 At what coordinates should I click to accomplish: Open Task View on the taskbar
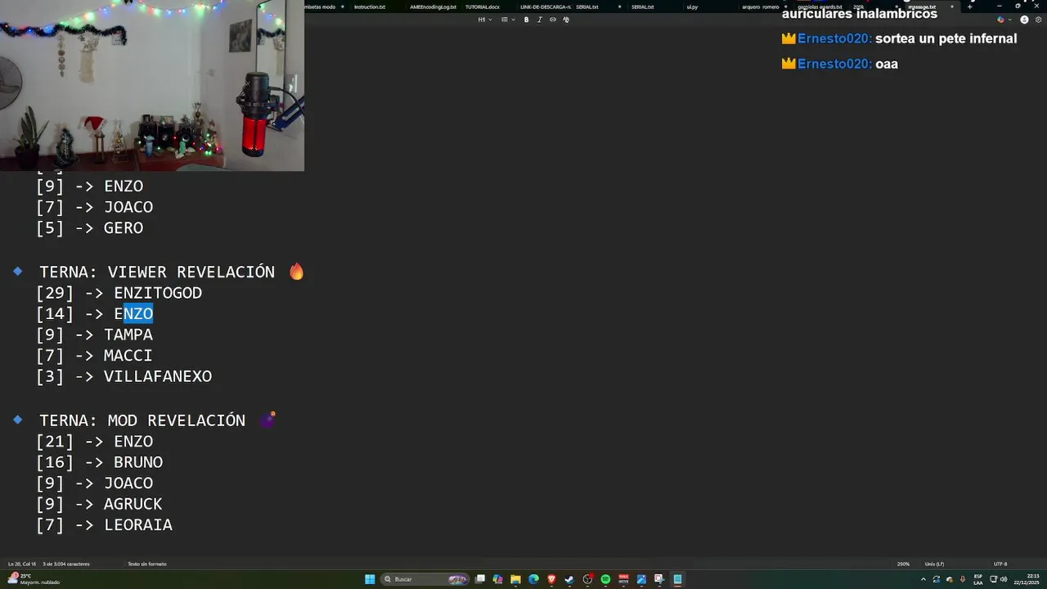[480, 579]
